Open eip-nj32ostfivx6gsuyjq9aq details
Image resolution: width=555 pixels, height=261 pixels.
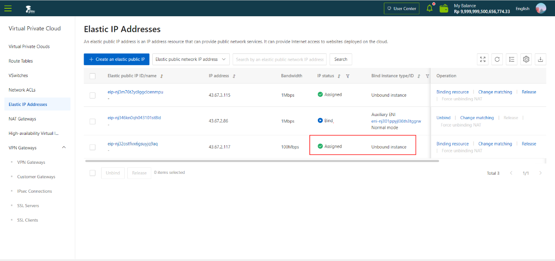[133, 144]
